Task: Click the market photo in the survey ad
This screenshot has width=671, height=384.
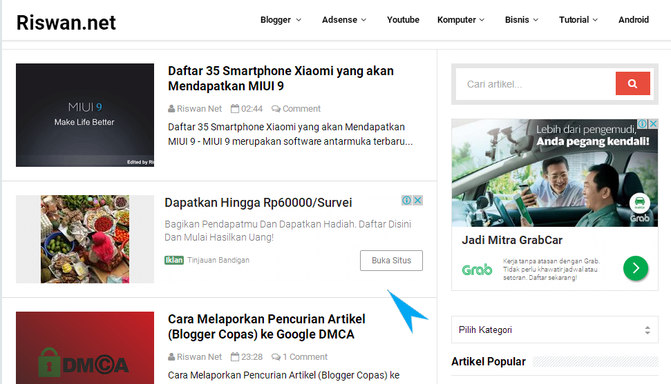Action: click(x=85, y=239)
